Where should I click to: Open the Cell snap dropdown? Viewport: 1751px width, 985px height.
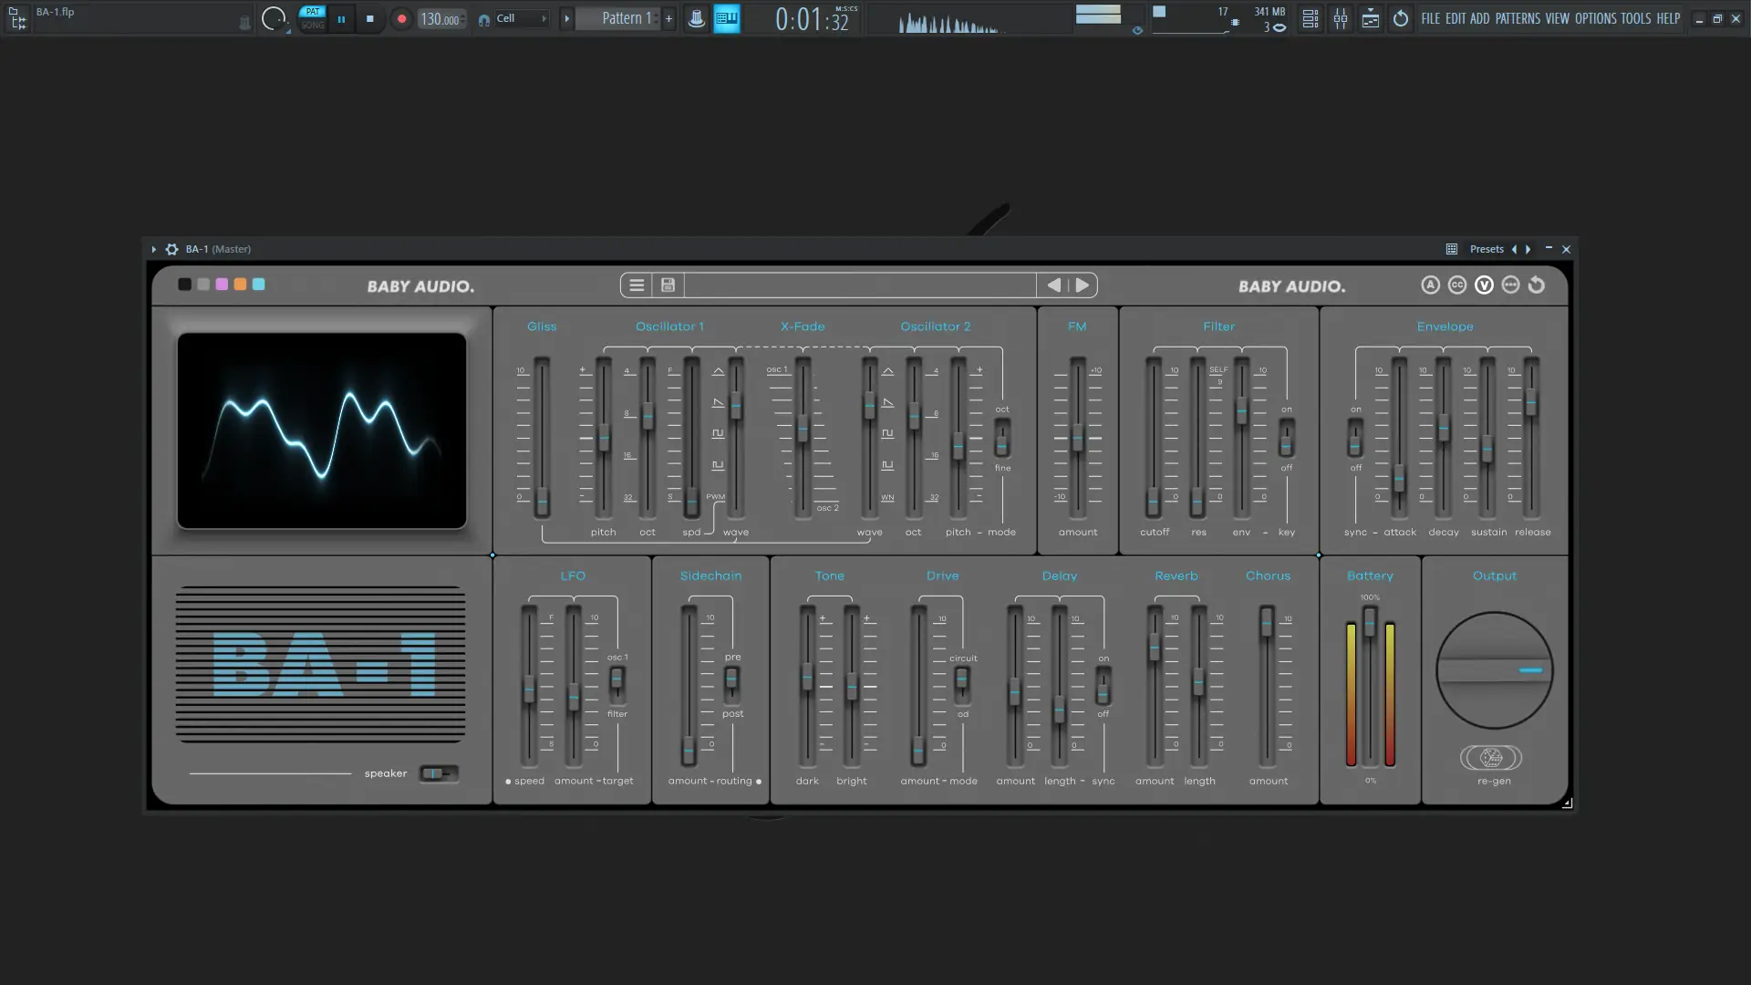(x=521, y=18)
